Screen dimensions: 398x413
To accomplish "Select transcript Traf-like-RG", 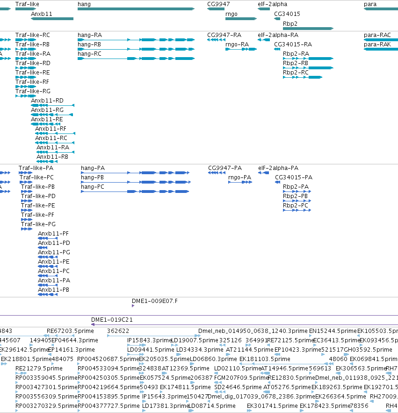I will click(33, 91).
